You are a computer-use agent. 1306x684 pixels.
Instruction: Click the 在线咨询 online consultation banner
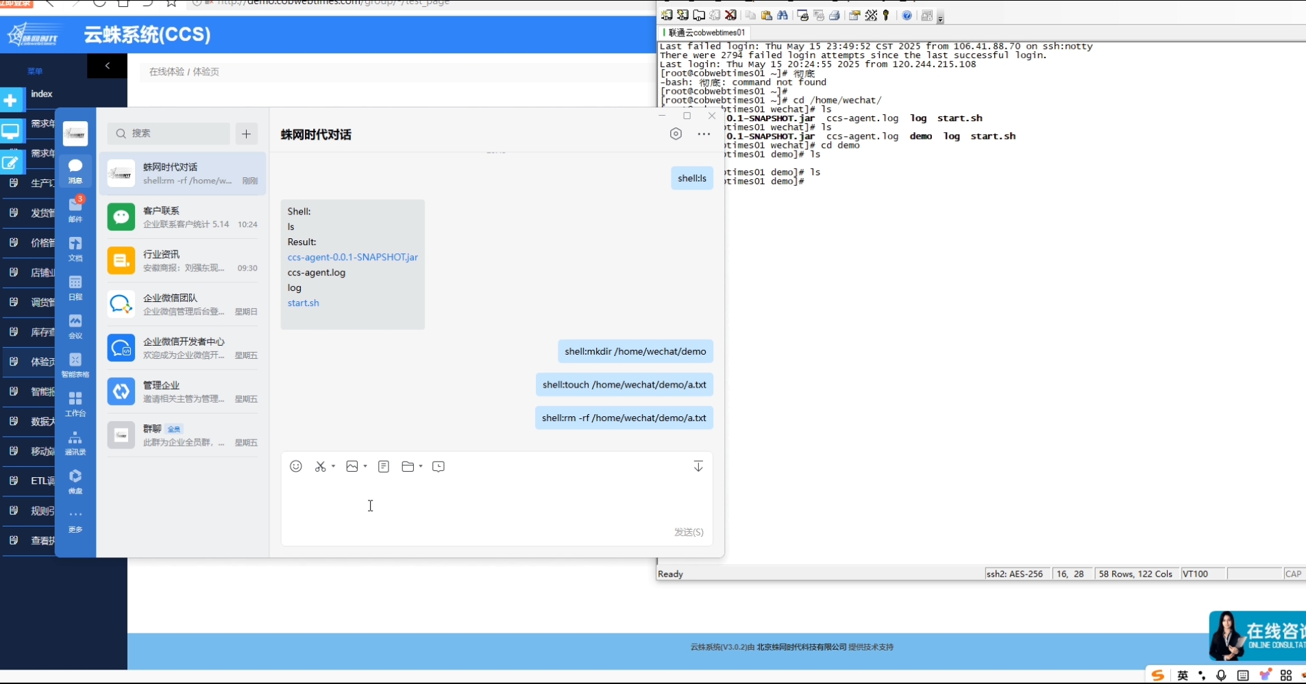pos(1257,636)
